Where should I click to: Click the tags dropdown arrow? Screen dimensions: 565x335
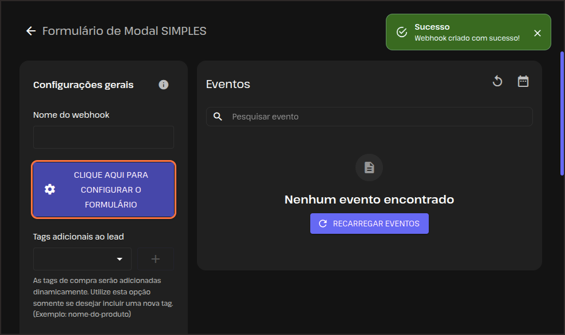coord(120,259)
